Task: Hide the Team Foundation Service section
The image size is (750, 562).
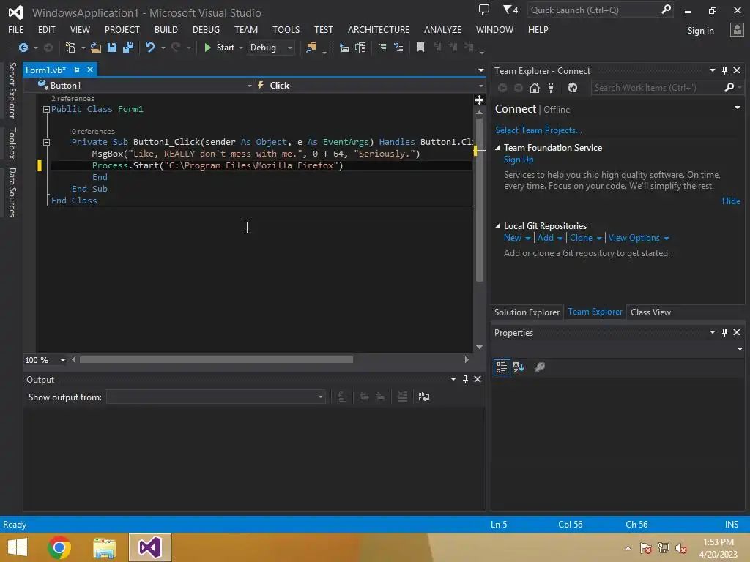Action: [x=731, y=201]
